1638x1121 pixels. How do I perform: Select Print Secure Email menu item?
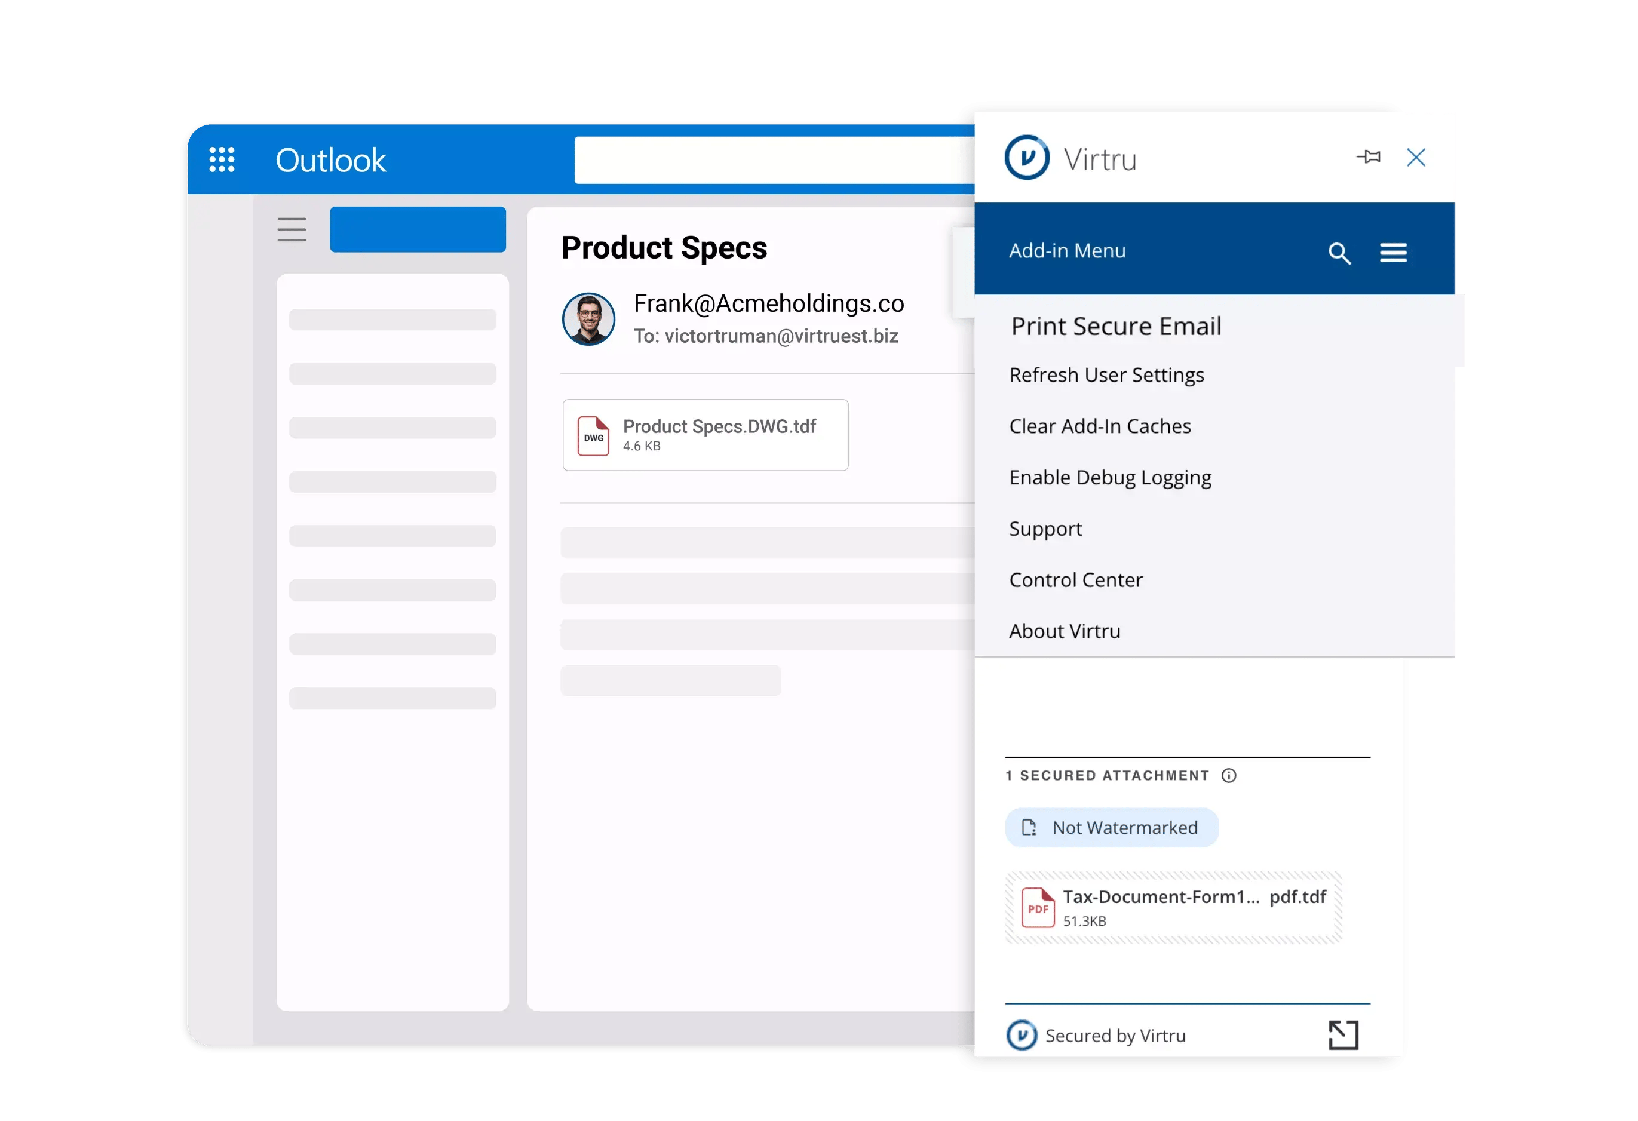1116,327
